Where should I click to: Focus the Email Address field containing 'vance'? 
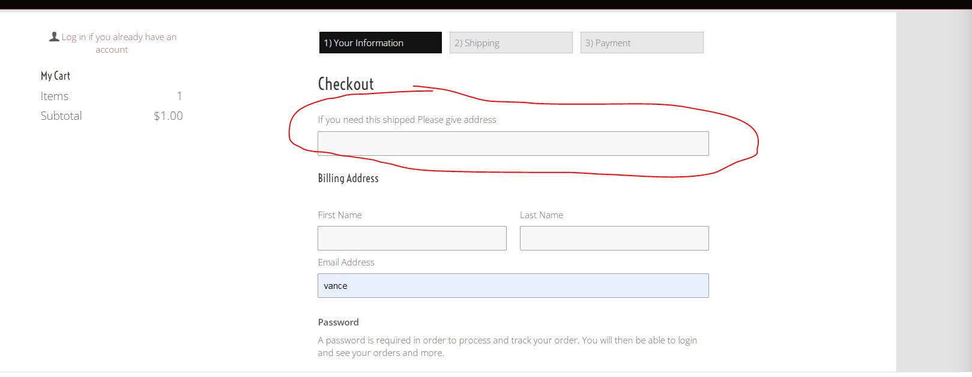[513, 285]
